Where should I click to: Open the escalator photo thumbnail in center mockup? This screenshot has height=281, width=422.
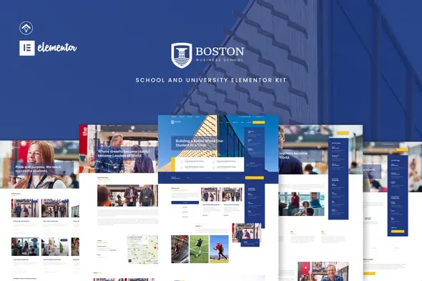(x=180, y=249)
